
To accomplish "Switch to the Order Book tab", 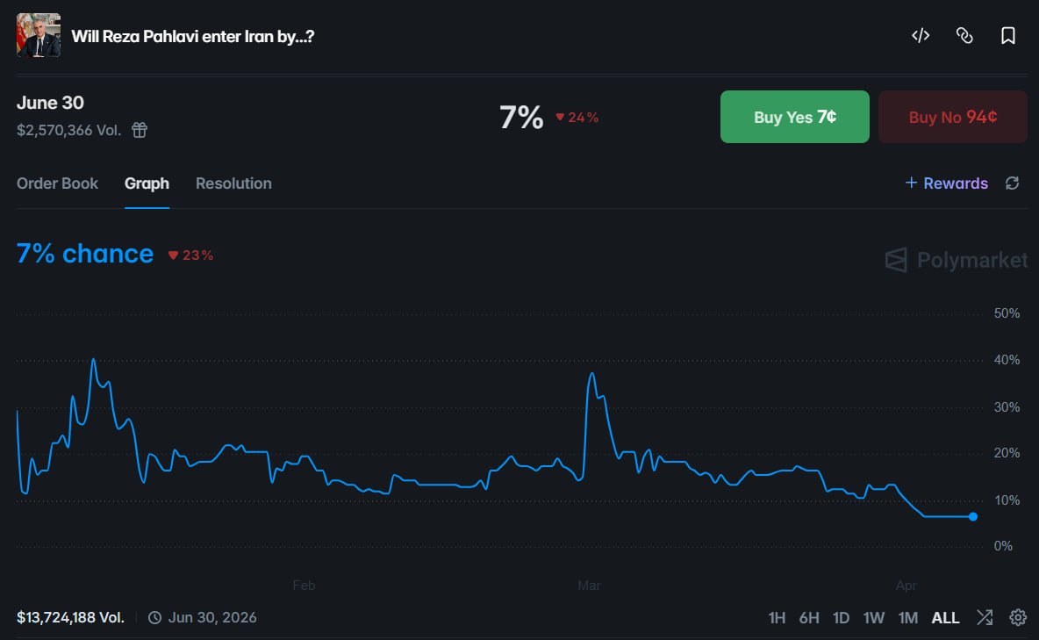I will click(57, 183).
